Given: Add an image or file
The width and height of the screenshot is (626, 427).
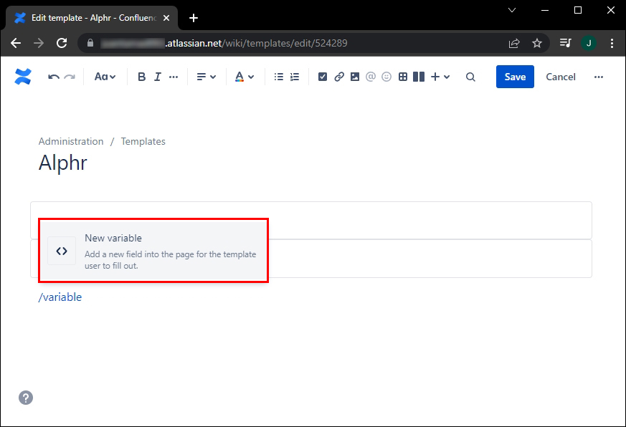Looking at the screenshot, I should (355, 77).
